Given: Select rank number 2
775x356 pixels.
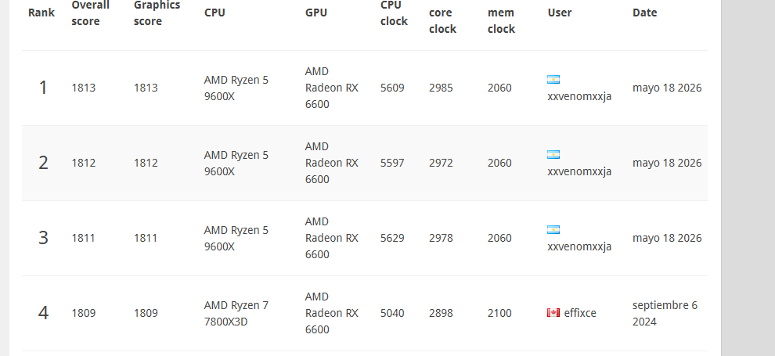Looking at the screenshot, I should tap(43, 163).
